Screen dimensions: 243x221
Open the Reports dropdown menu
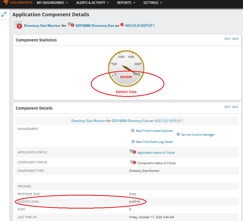[126, 3]
